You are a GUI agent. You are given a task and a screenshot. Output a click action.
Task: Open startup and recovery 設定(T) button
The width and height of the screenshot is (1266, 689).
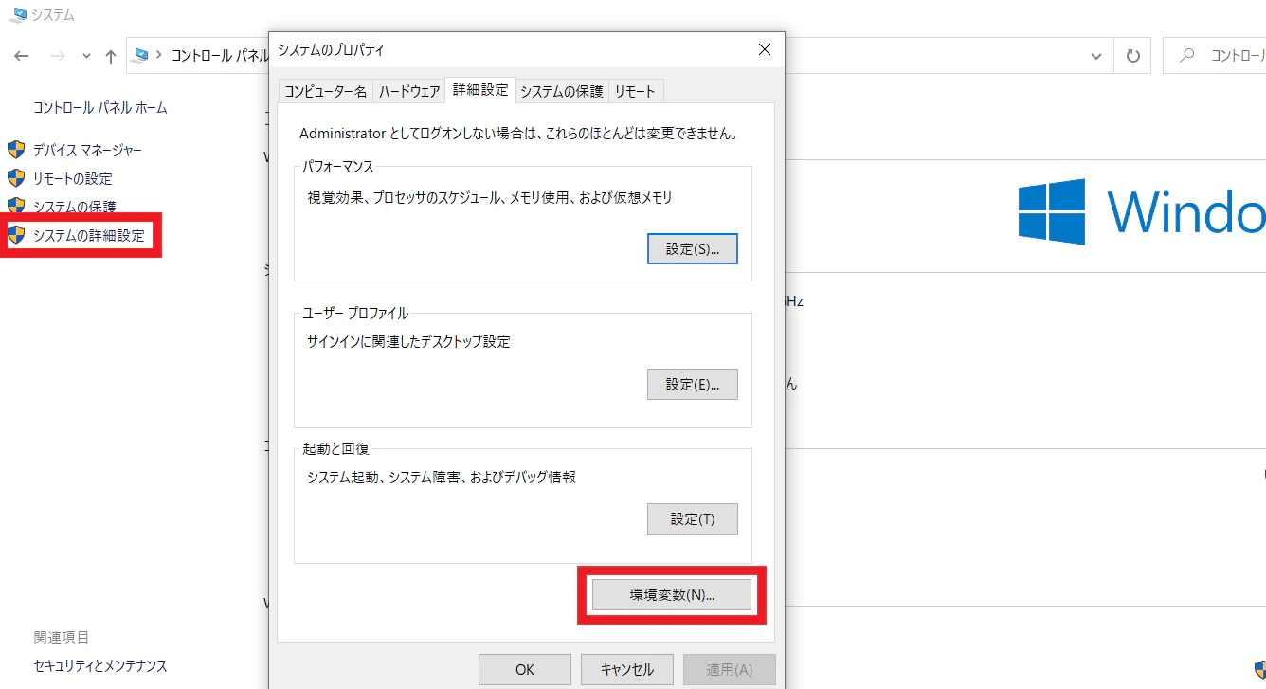pos(693,519)
